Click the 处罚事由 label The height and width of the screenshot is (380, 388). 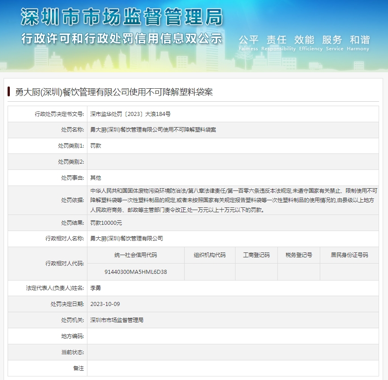(x=73, y=178)
